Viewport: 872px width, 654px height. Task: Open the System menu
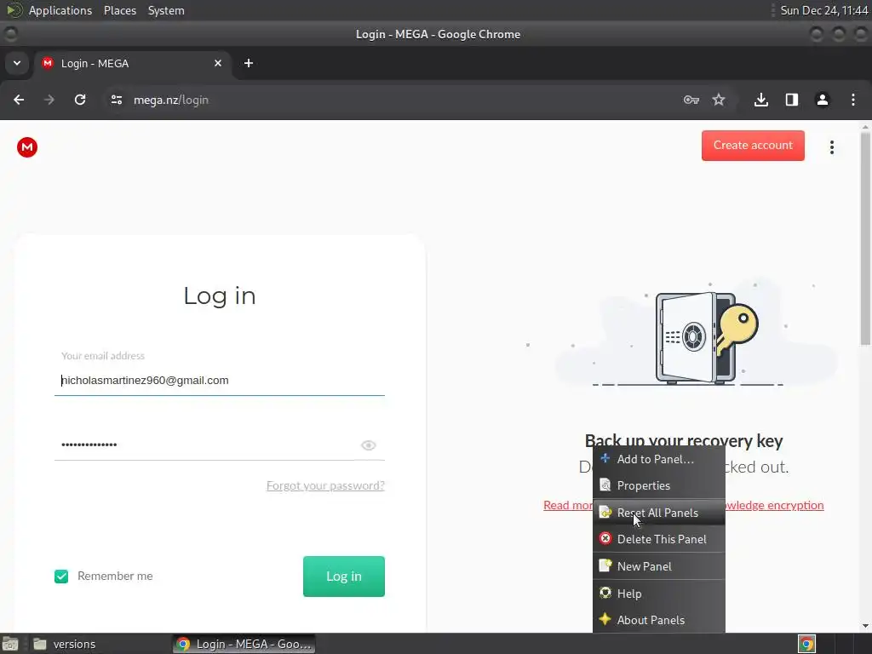pos(166,10)
